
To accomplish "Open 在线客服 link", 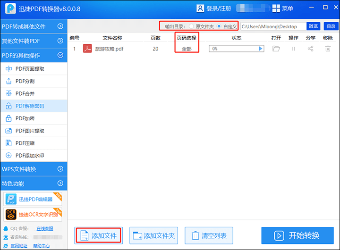I will (45, 229).
